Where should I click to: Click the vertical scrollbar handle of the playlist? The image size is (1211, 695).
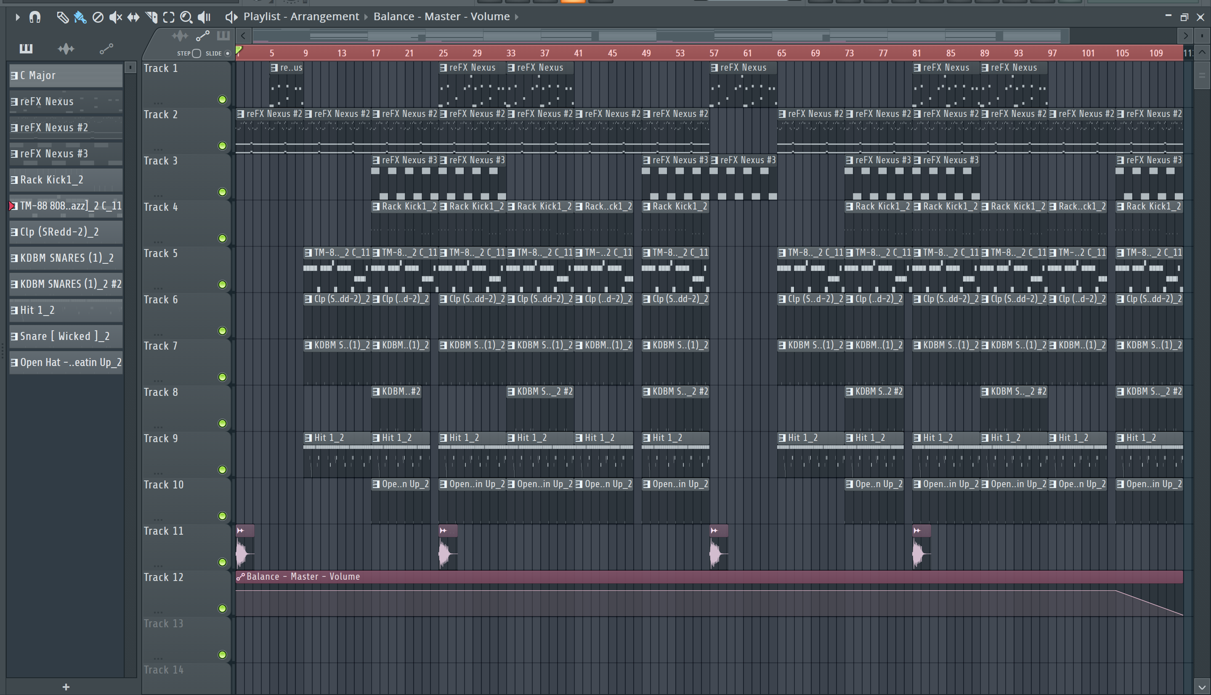tap(1202, 75)
